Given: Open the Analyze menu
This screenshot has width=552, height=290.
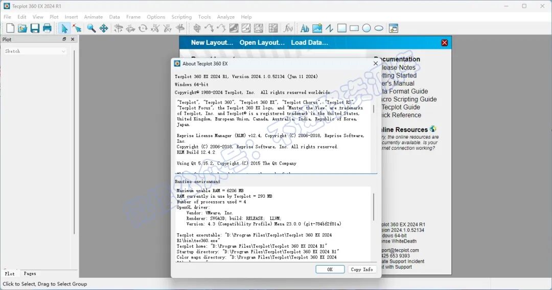Looking at the screenshot, I should [226, 17].
